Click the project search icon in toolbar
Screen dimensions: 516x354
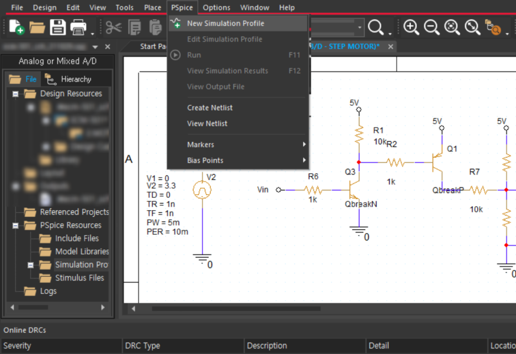(493, 28)
